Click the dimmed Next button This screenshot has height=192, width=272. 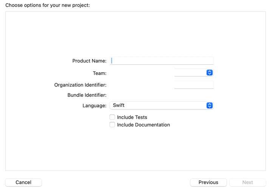pyautogui.click(x=247, y=182)
